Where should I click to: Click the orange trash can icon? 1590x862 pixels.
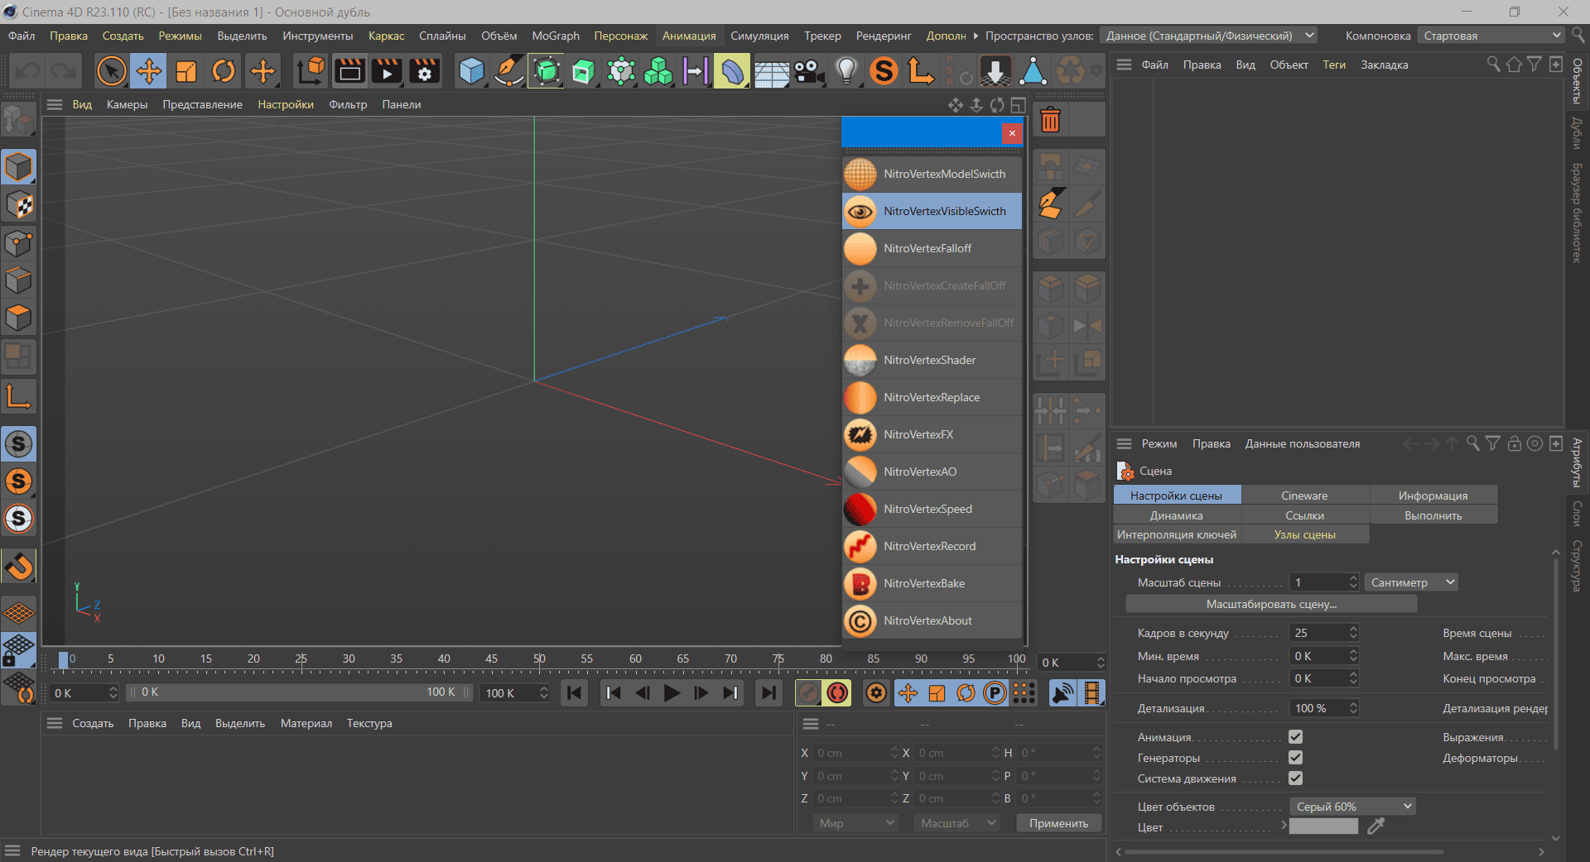[x=1050, y=121]
